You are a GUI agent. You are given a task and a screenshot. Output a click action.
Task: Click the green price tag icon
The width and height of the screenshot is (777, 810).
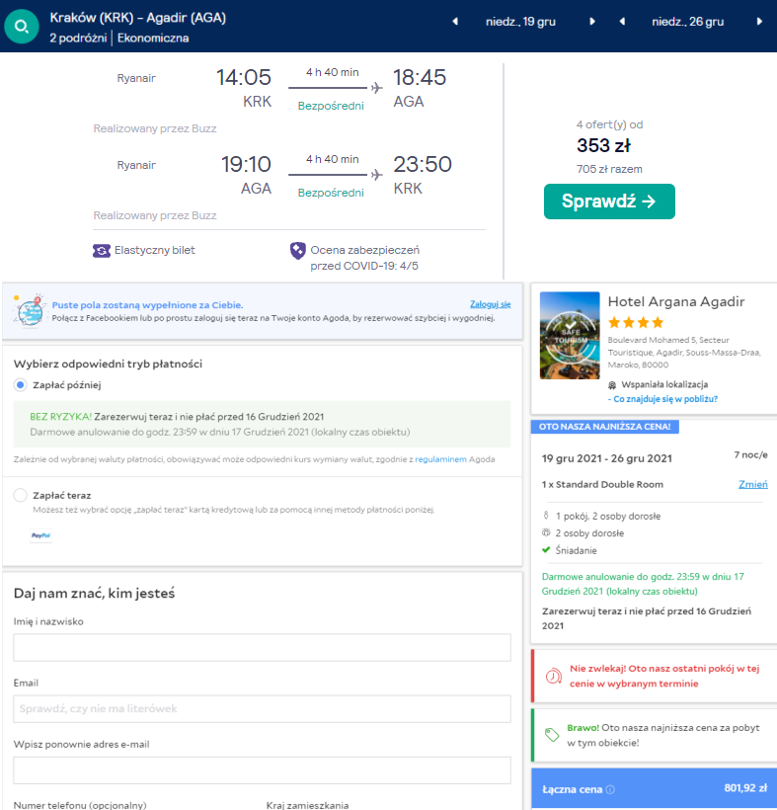[x=552, y=735]
